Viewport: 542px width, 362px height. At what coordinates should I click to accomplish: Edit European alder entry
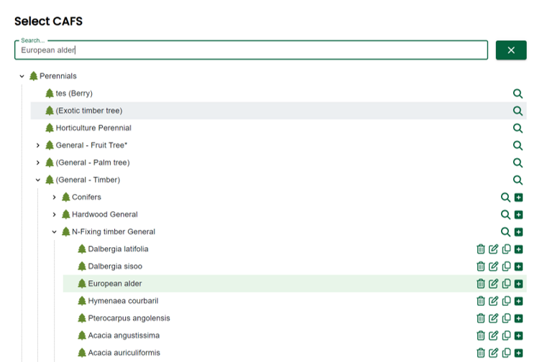[x=493, y=284]
